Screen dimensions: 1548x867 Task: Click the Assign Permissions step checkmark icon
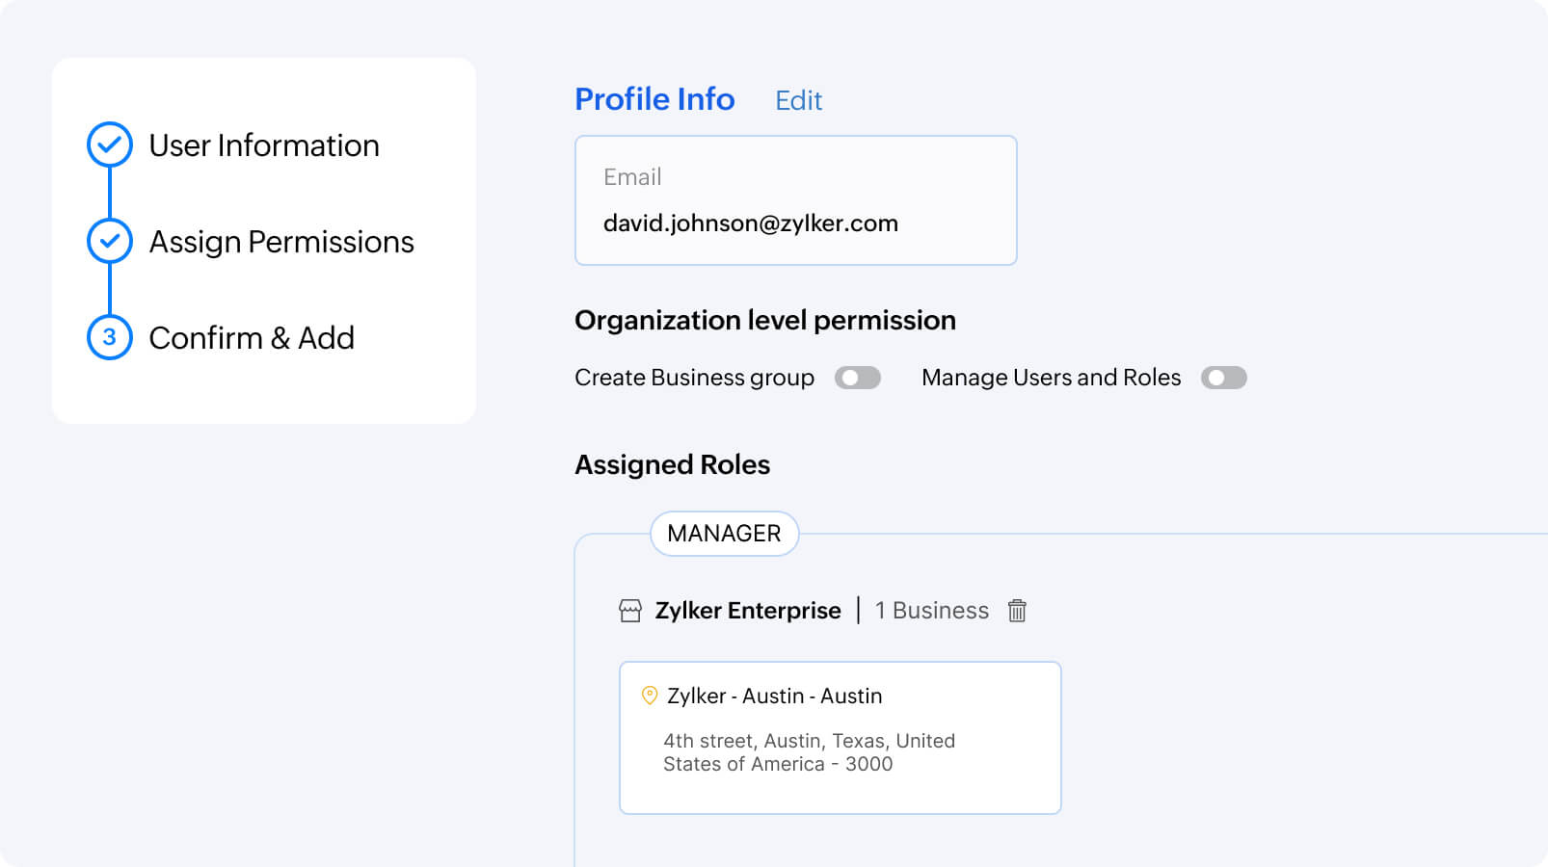[110, 241]
